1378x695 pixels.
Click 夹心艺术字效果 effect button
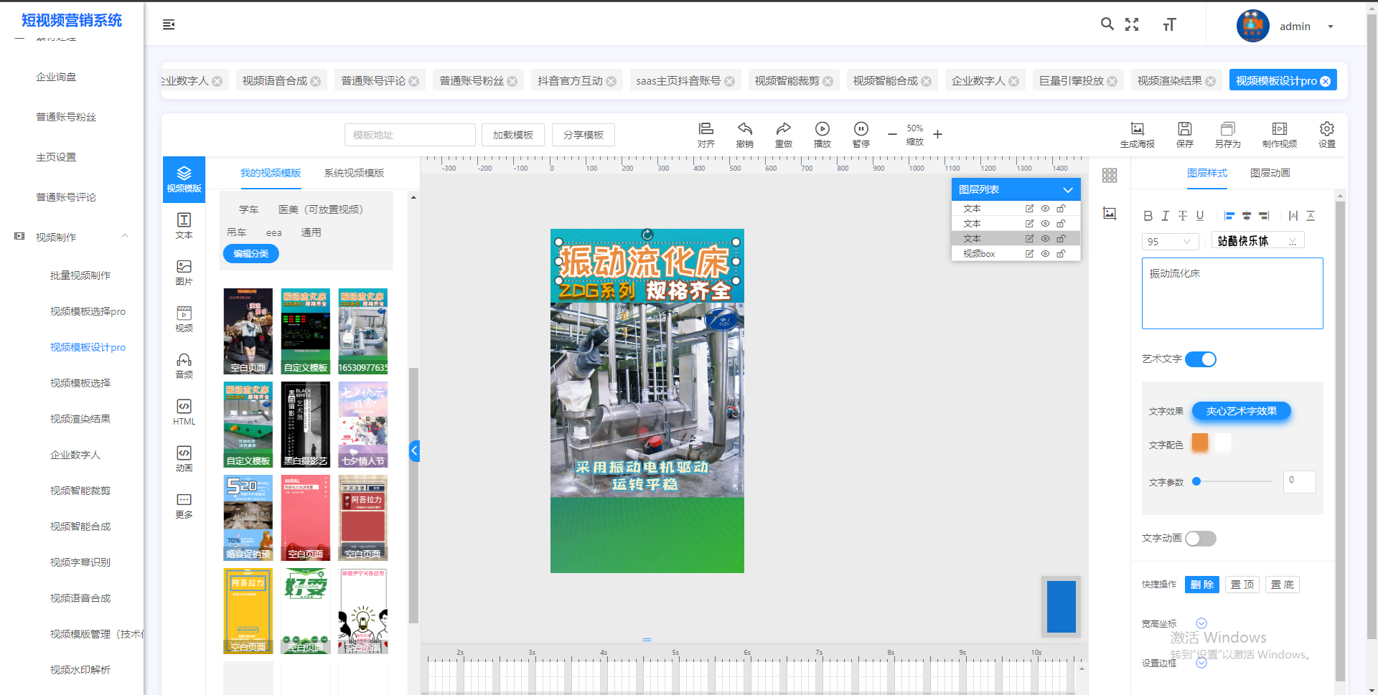click(1241, 411)
